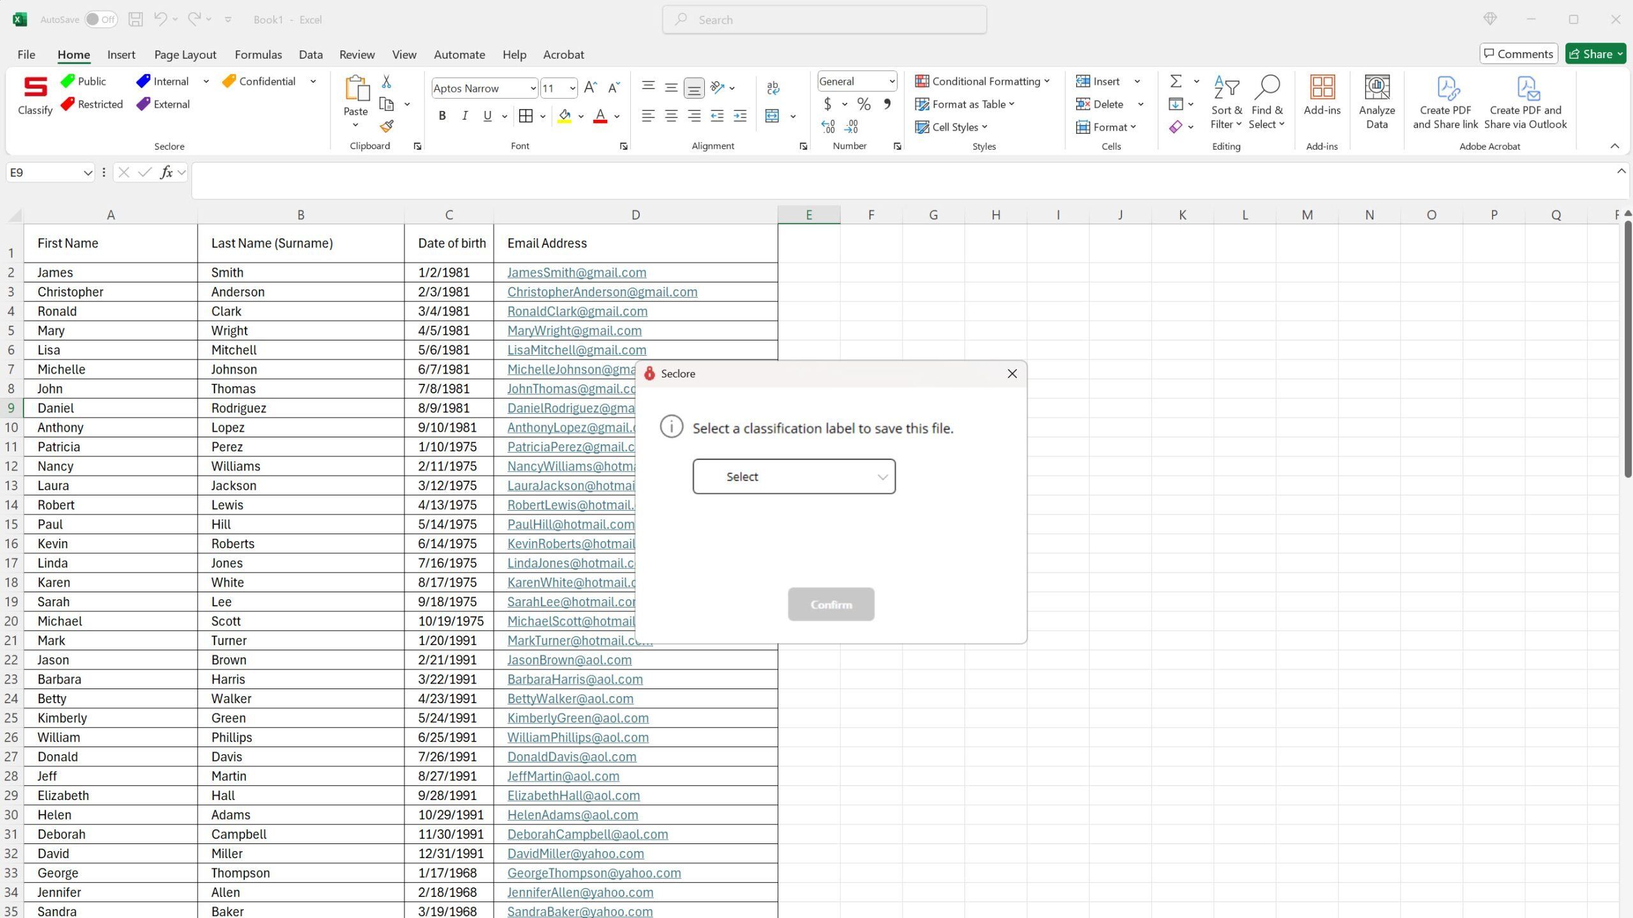Open the Formulas ribbon tab
Image resolution: width=1633 pixels, height=918 pixels.
pos(258,55)
